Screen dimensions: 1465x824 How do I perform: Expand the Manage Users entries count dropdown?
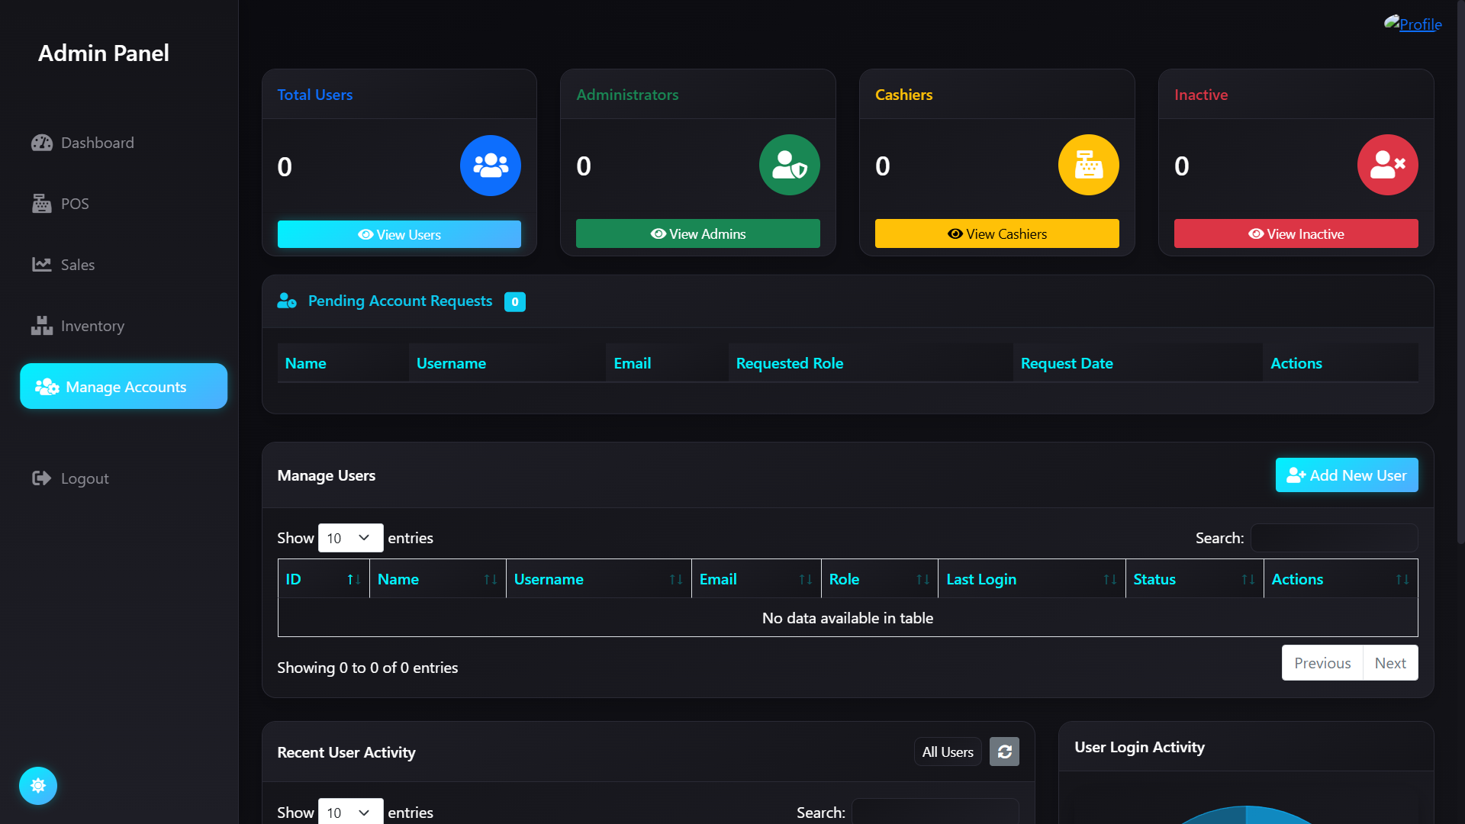(x=350, y=538)
